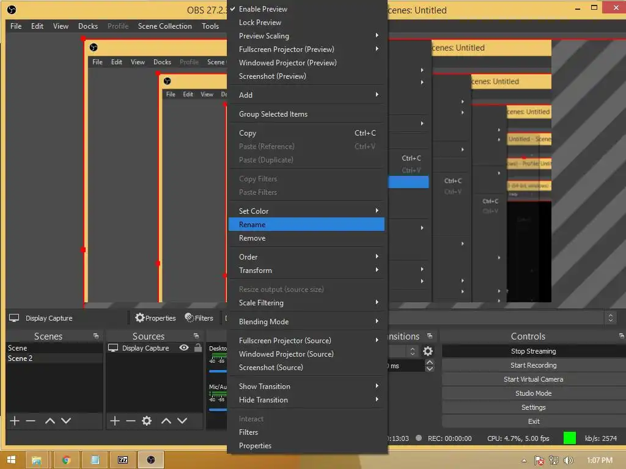Move scene down with arrow icon
Image resolution: width=626 pixels, height=469 pixels.
(x=66, y=421)
